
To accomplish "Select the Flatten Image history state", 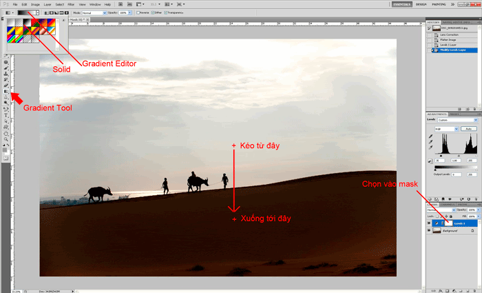I will coord(451,39).
